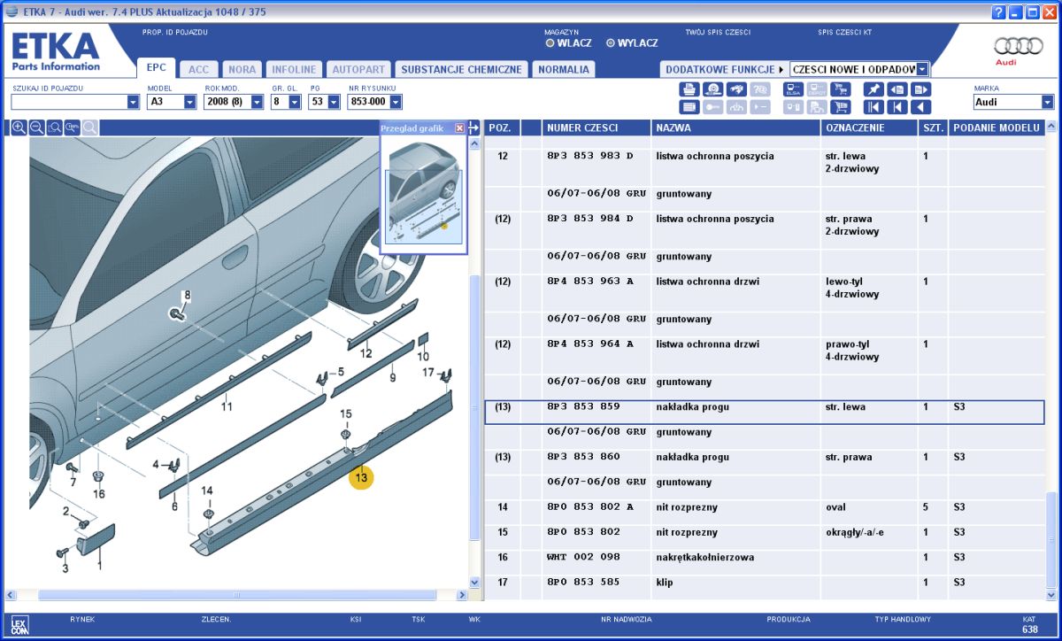Image resolution: width=1062 pixels, height=641 pixels.
Task: Select the zoom-to-area magnifier tool
Action: [x=55, y=127]
